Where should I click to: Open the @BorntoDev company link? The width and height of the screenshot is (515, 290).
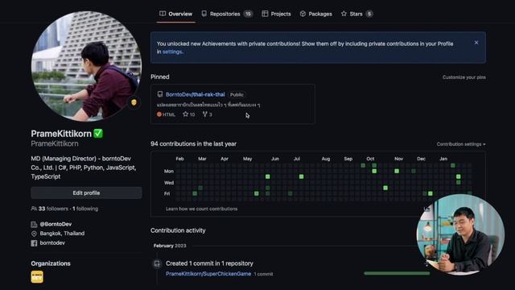coord(56,224)
